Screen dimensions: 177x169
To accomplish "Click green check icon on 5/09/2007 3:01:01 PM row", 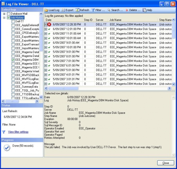I will tap(49, 79).
